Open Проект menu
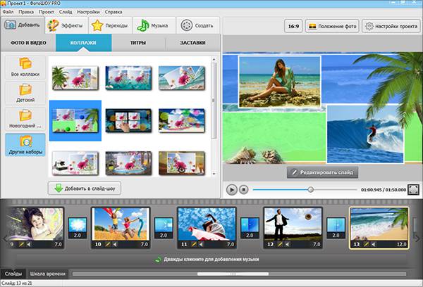Viewport: 423px width, 287px height. (47, 12)
